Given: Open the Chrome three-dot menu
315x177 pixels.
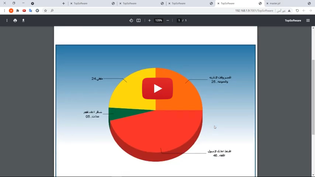Looking at the screenshot, I should 4,11.
